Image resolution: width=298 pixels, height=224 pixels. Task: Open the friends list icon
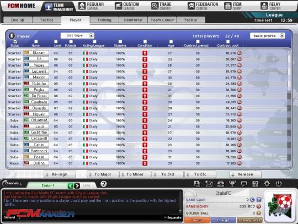coord(197,184)
